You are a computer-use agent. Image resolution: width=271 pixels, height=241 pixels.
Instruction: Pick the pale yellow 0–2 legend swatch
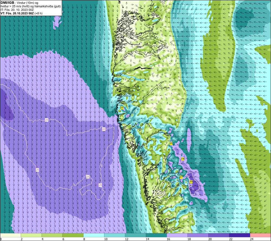[10, 235]
